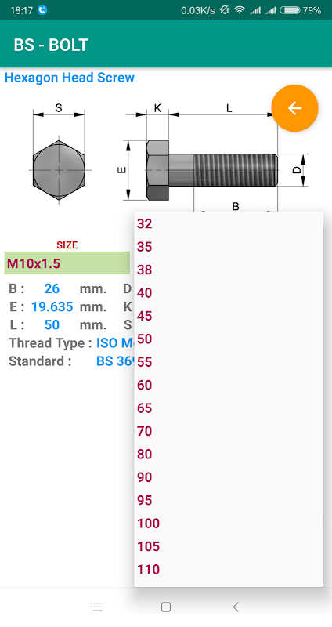
Task: Tap the phone call icon beside the clock
Action: click(42, 10)
